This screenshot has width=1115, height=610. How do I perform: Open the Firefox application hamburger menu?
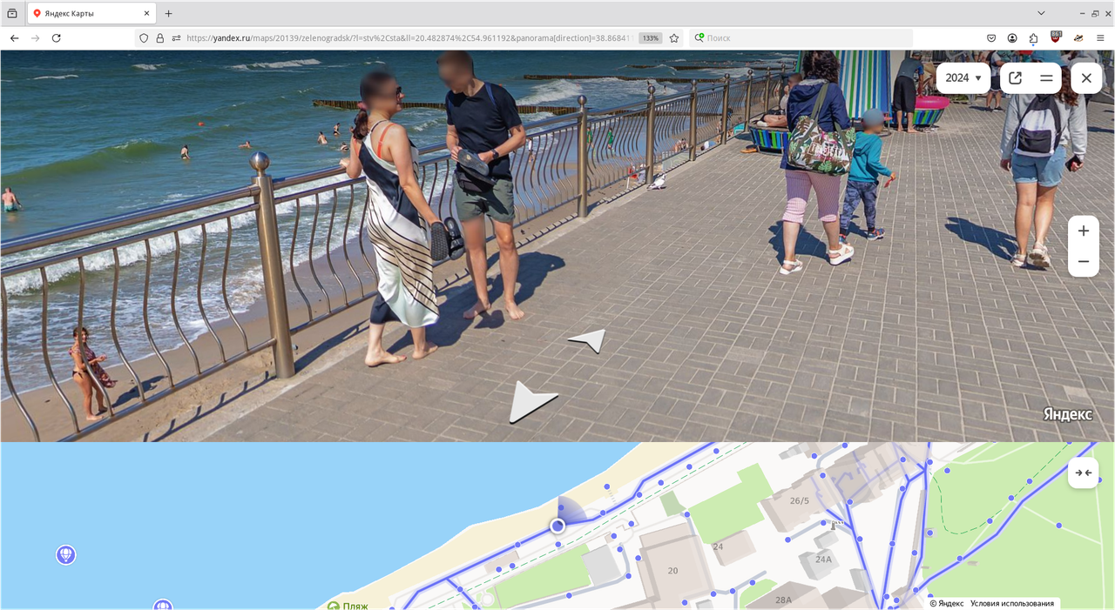[1100, 38]
